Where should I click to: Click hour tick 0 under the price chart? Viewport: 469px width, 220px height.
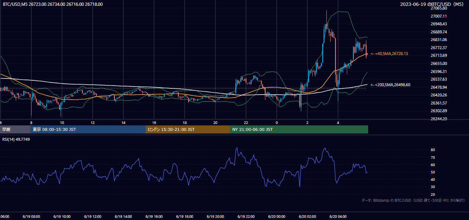pyautogui.click(x=277, y=123)
